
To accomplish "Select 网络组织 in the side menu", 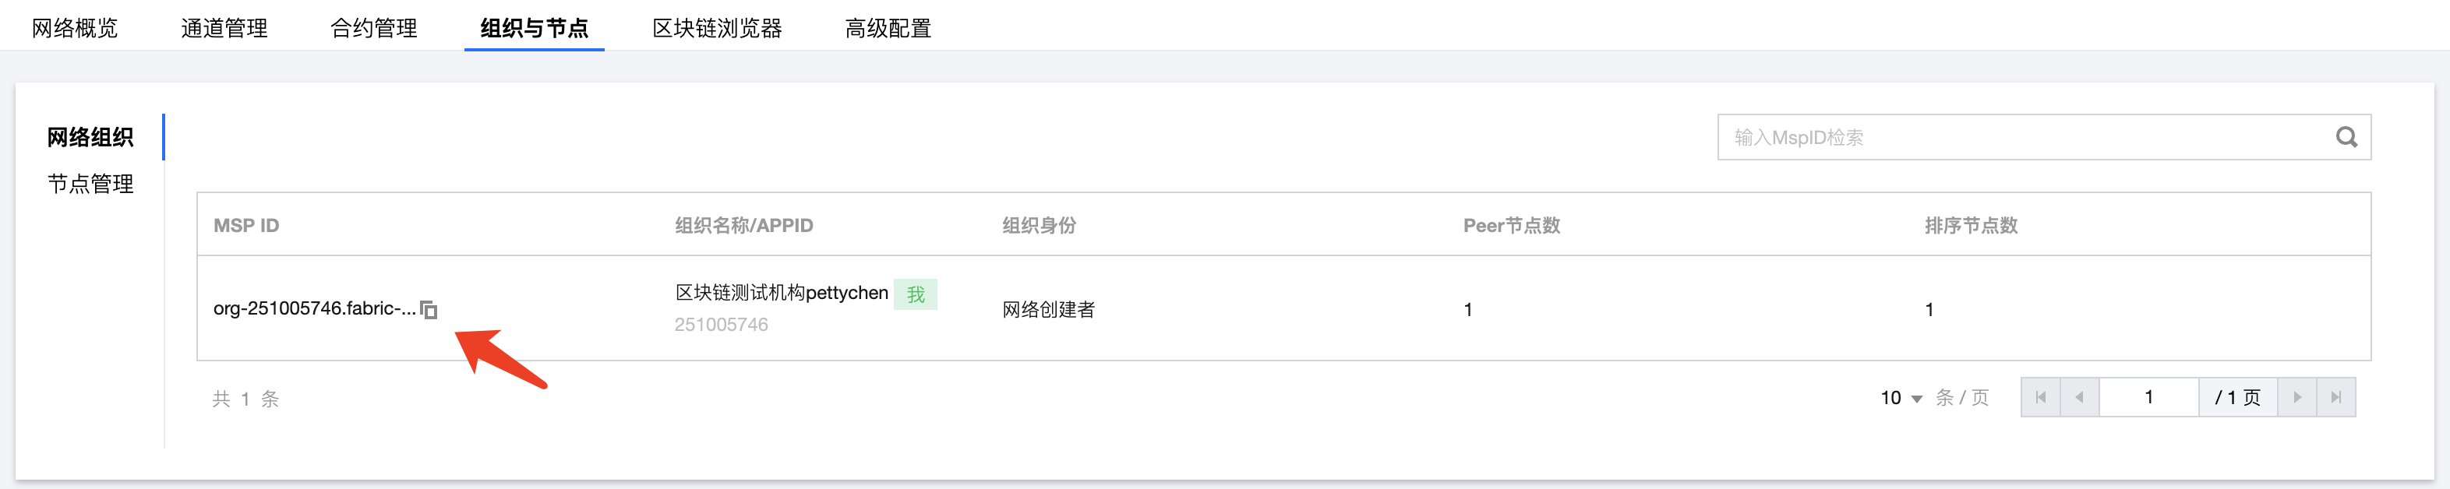I will click(x=90, y=138).
